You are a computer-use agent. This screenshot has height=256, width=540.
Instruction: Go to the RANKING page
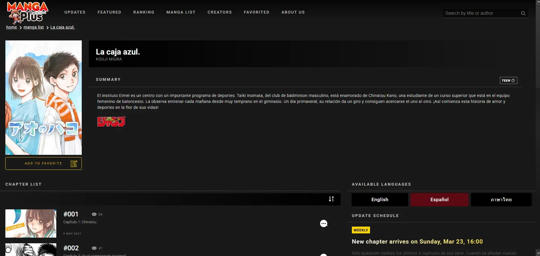click(144, 12)
